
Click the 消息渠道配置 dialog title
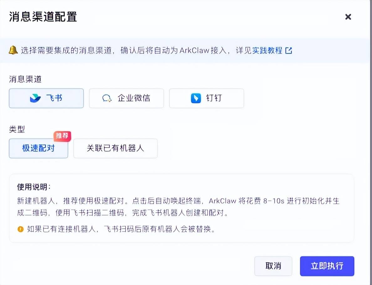(43, 17)
